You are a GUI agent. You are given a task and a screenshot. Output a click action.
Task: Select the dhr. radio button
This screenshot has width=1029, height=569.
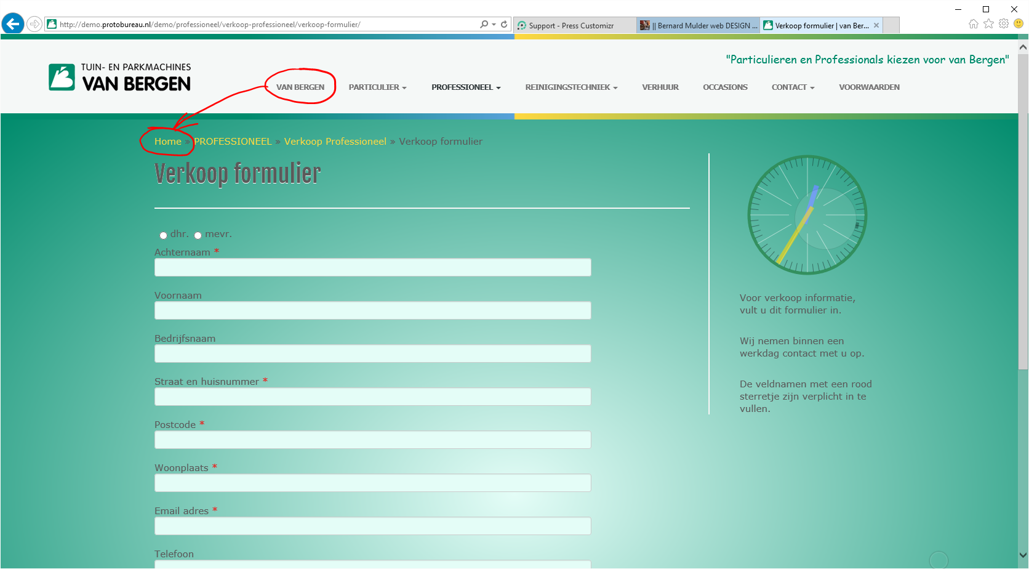coord(163,235)
